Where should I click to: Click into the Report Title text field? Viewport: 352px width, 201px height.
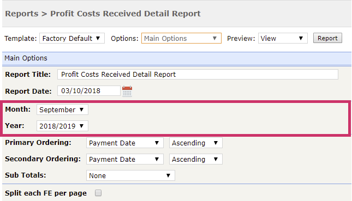[198, 75]
